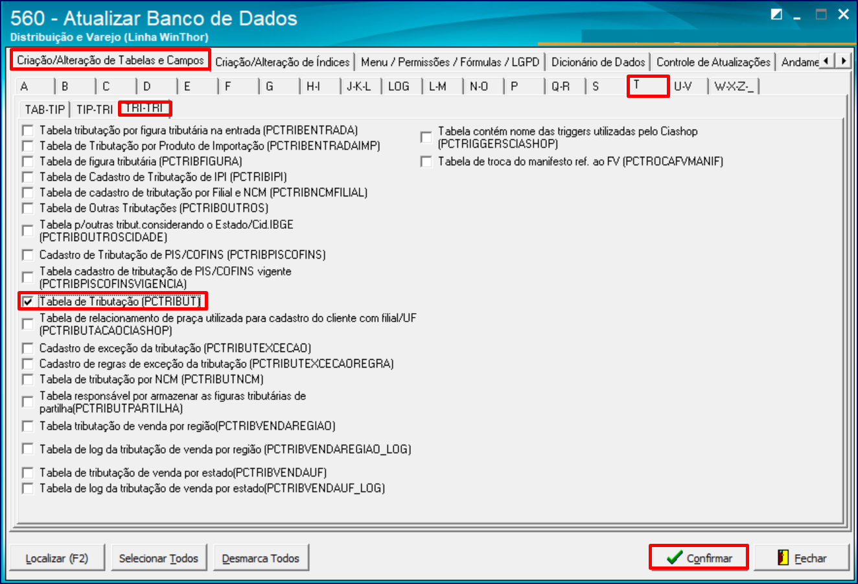The height and width of the screenshot is (584, 858).
Task: Click Desmarca Todos button
Action: point(261,558)
